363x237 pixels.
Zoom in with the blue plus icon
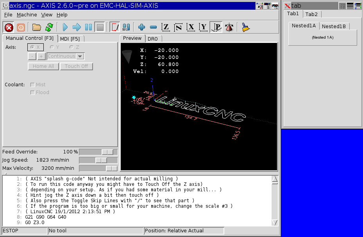point(141,27)
